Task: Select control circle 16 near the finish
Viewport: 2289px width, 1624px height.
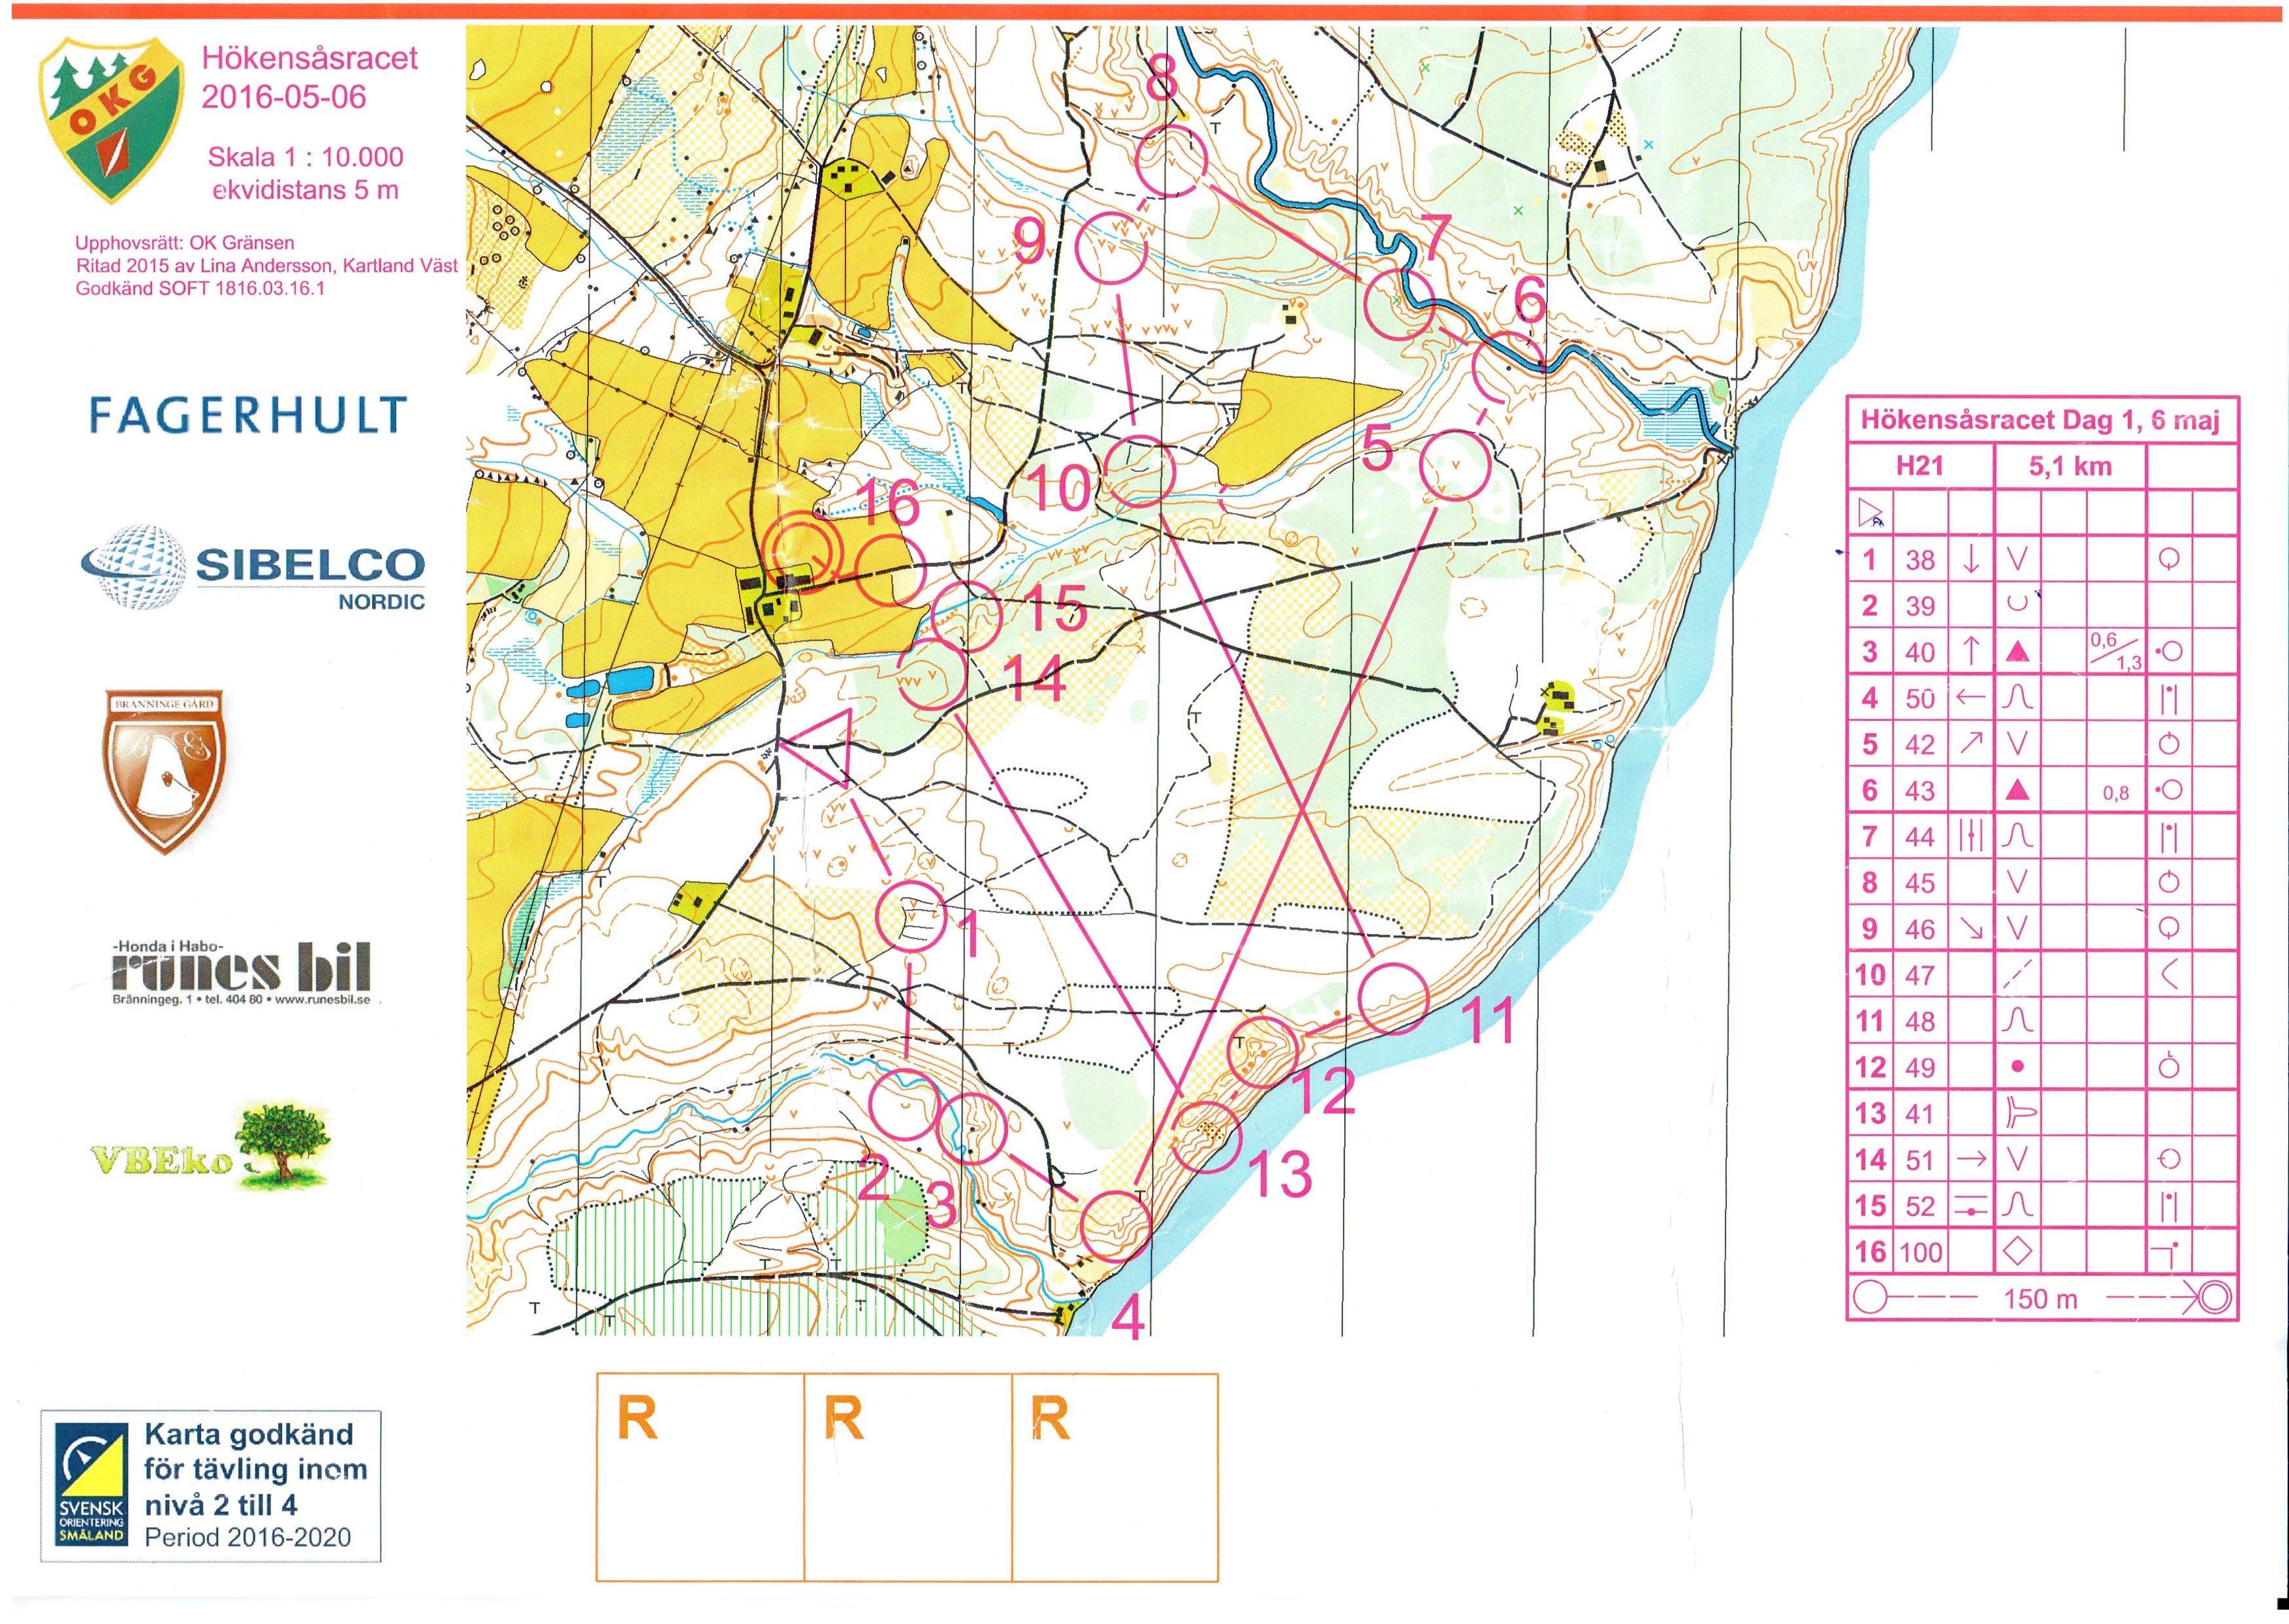Action: coord(890,569)
